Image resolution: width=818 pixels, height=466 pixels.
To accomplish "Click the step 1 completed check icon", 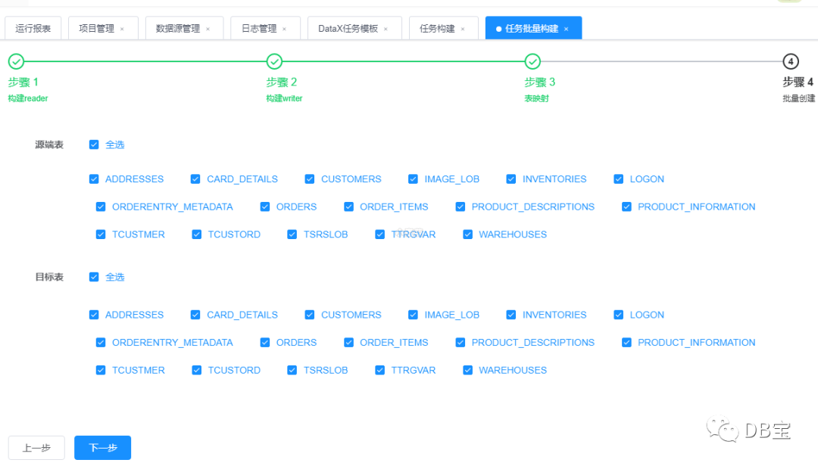I will 16,61.
